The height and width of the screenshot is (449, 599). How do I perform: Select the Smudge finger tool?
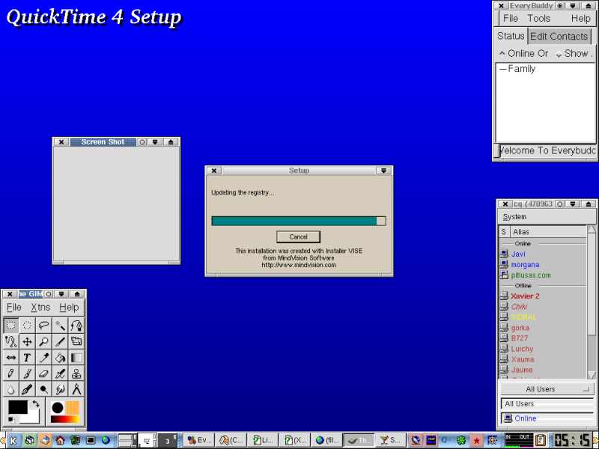point(60,389)
